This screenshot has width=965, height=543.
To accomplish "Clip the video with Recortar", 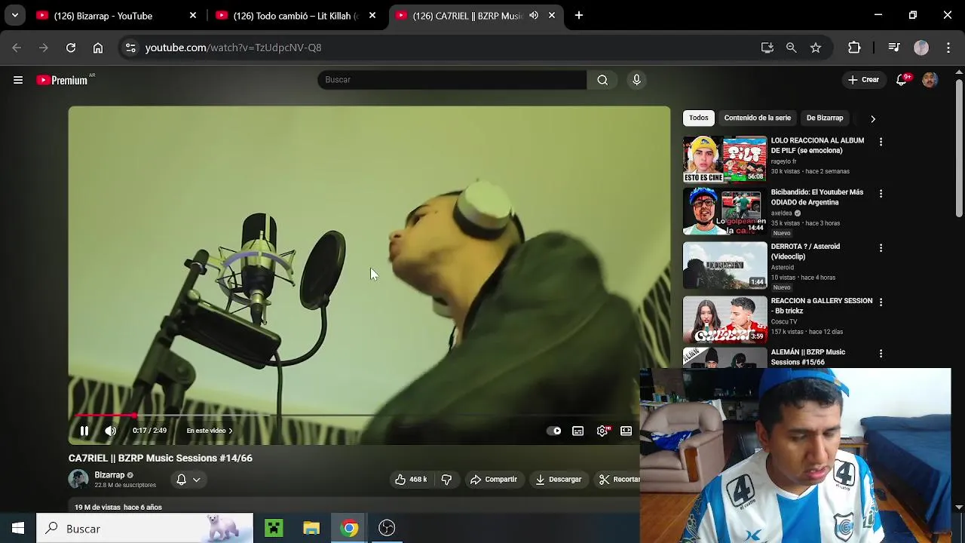I will click(619, 480).
